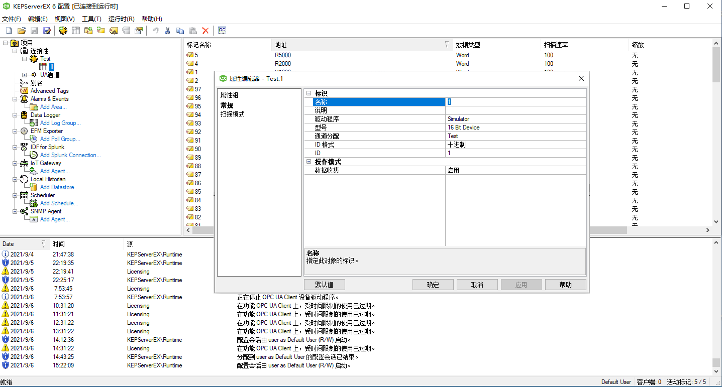Viewport: 722px width, 387px height.
Task: Click the New project toolbar icon
Action: 9,31
